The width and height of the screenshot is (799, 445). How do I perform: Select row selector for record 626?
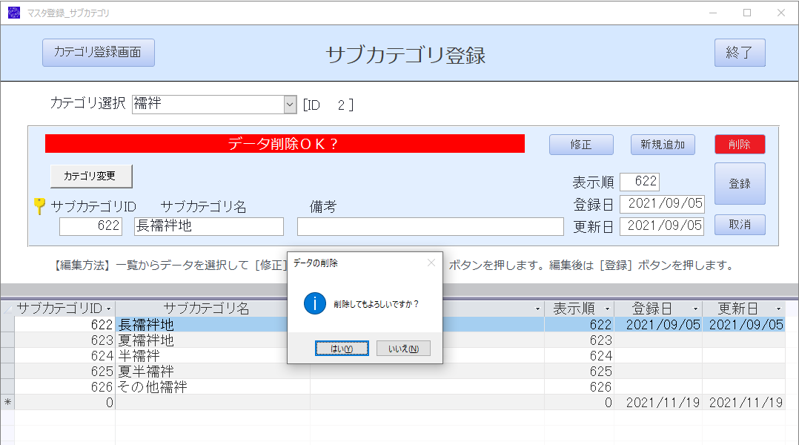[x=7, y=386]
